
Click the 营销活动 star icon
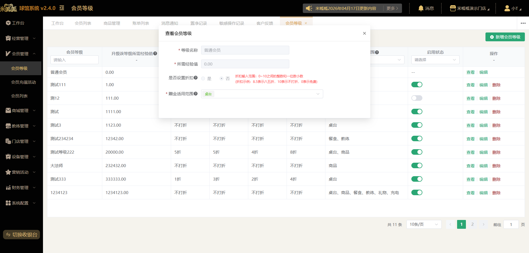(8, 172)
